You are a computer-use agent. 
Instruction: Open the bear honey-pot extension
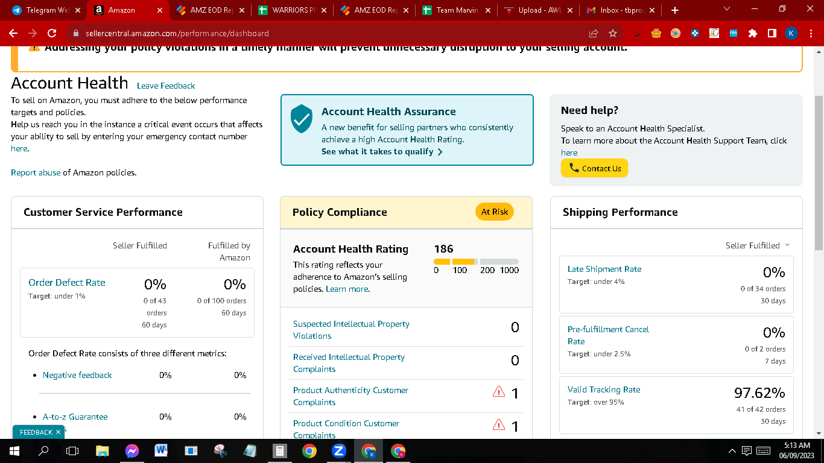656,33
